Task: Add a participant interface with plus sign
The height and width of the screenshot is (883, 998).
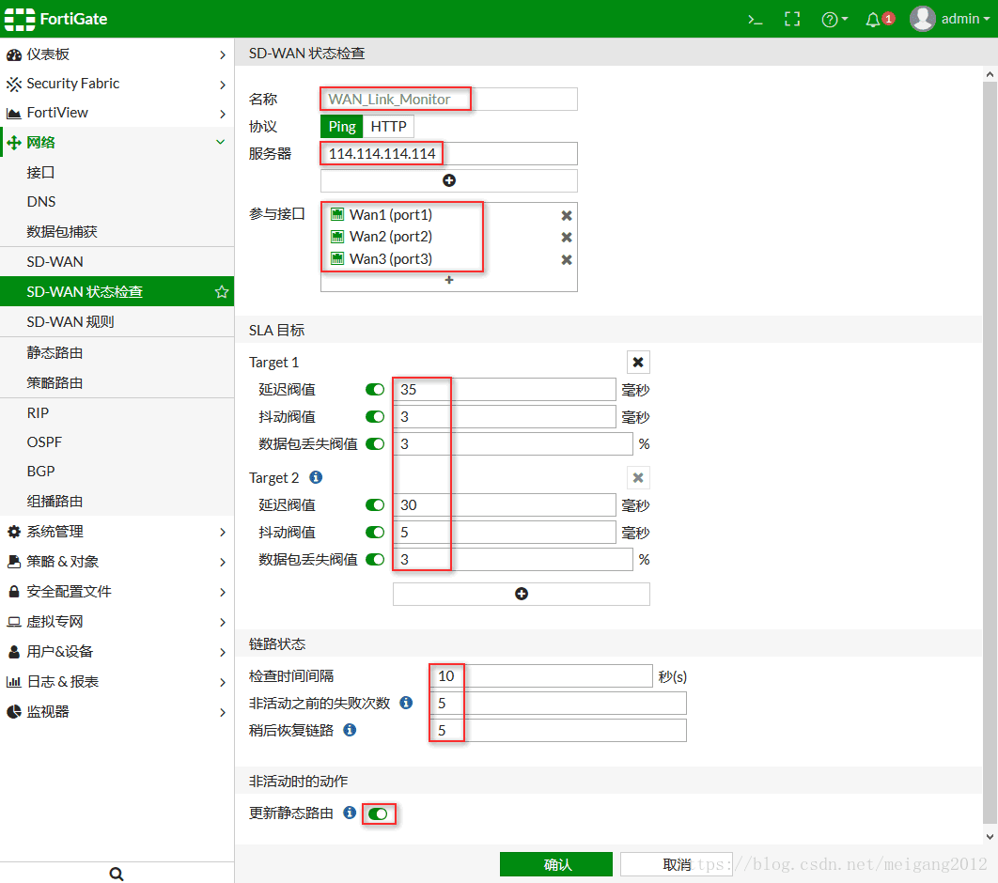Action: (448, 280)
